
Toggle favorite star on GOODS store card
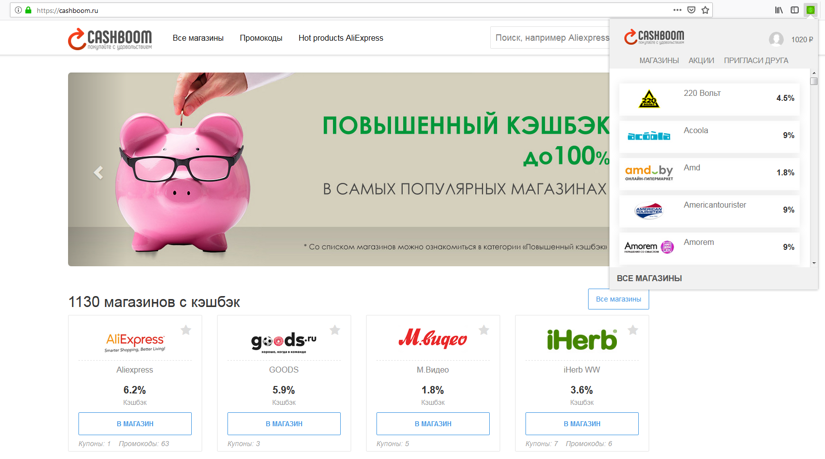tap(335, 330)
